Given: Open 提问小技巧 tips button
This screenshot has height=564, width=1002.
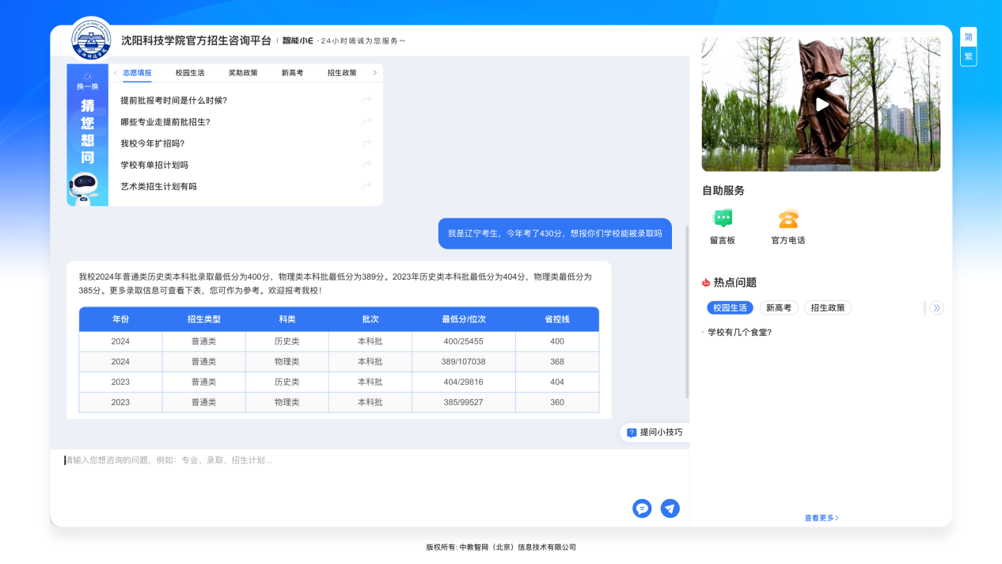Looking at the screenshot, I should 655,433.
